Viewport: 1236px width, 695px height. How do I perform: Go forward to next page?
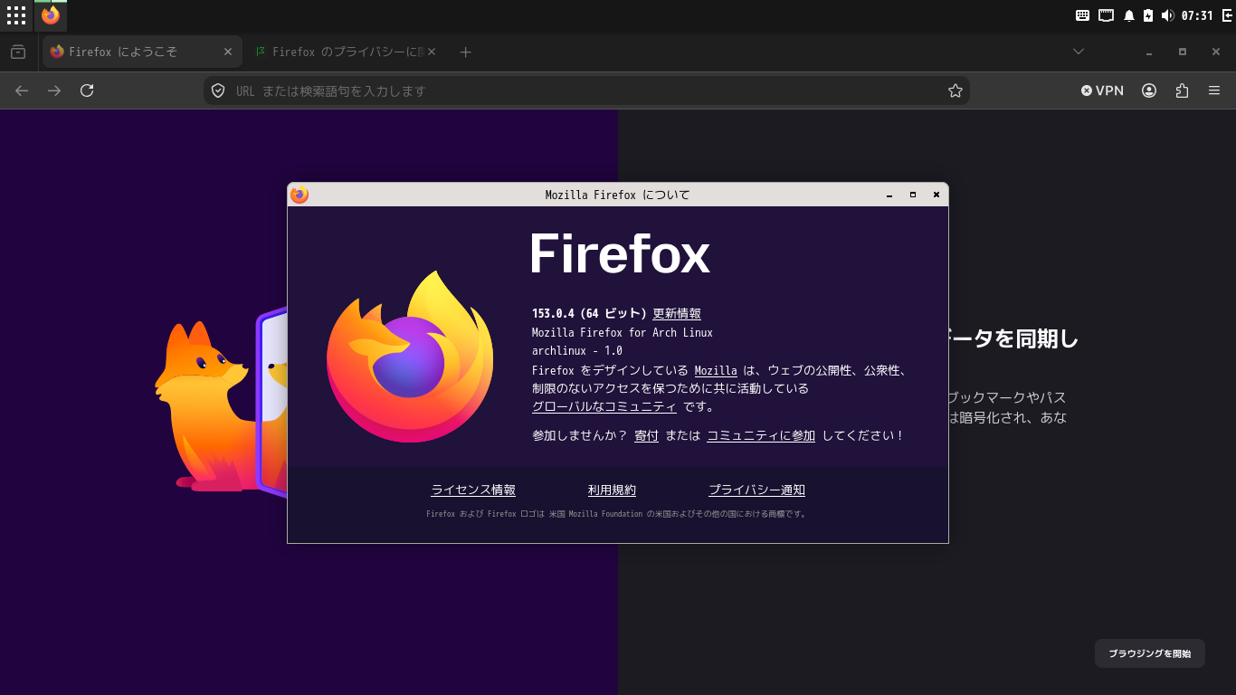pyautogui.click(x=54, y=90)
